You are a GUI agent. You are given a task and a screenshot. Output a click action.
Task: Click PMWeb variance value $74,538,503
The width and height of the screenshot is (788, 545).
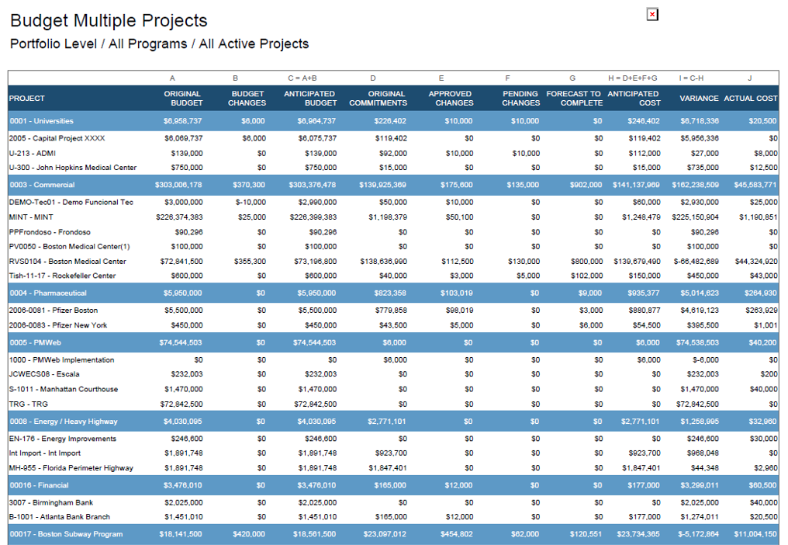tap(697, 342)
